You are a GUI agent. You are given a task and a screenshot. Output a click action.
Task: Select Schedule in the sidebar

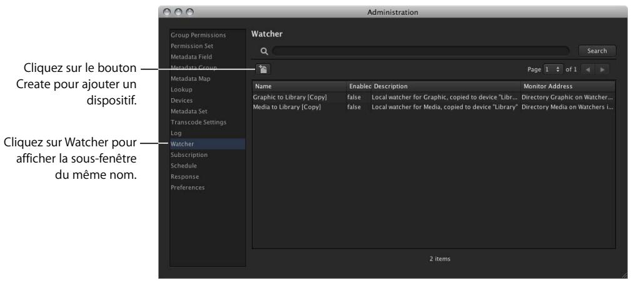click(183, 165)
